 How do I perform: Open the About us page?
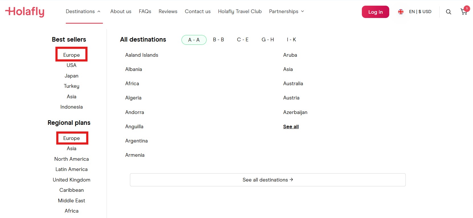pyautogui.click(x=121, y=11)
